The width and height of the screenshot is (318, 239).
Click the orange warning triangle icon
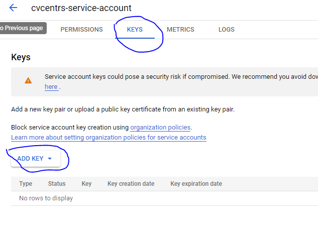click(28, 80)
